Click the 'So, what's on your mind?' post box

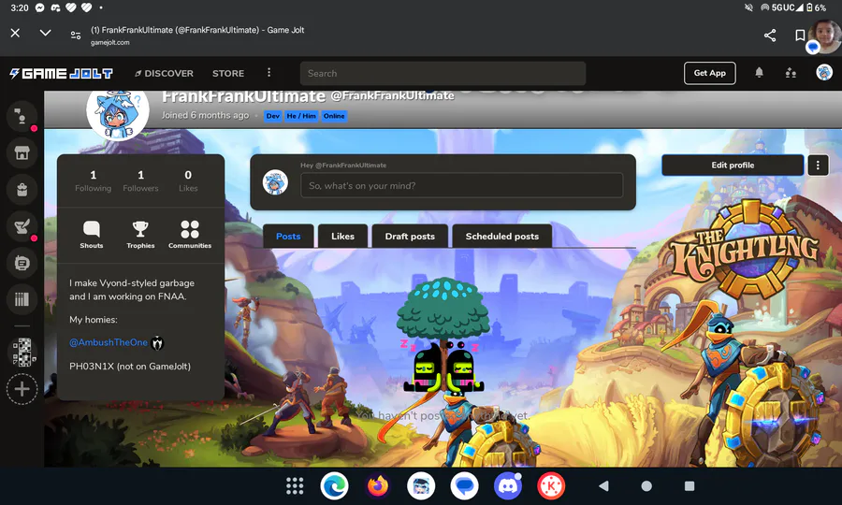click(x=462, y=186)
